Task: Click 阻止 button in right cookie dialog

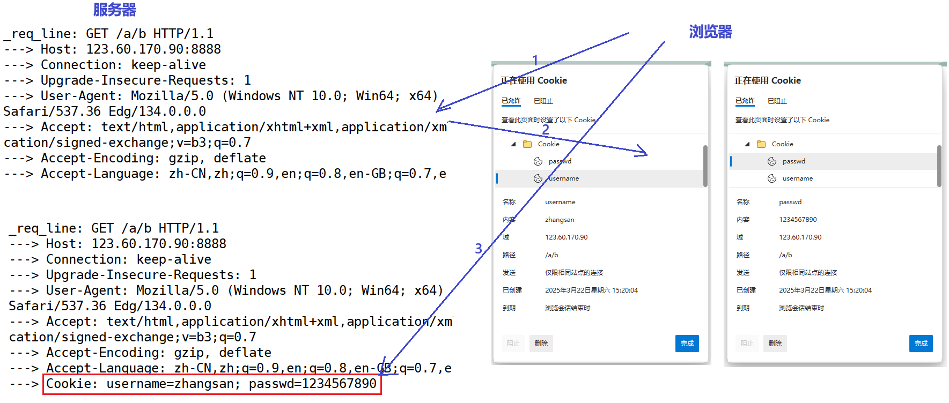Action: 747,344
